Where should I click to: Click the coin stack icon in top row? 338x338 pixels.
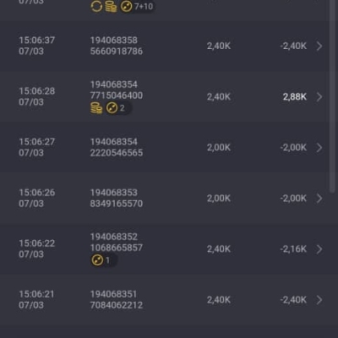tap(111, 7)
